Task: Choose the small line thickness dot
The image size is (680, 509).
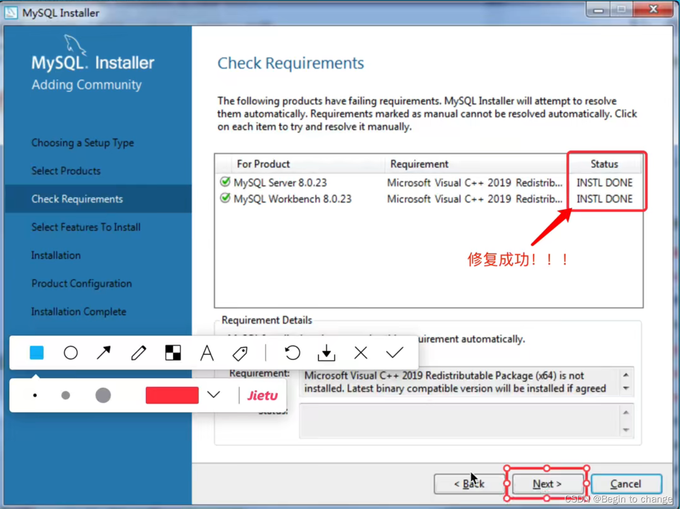Action: tap(35, 395)
